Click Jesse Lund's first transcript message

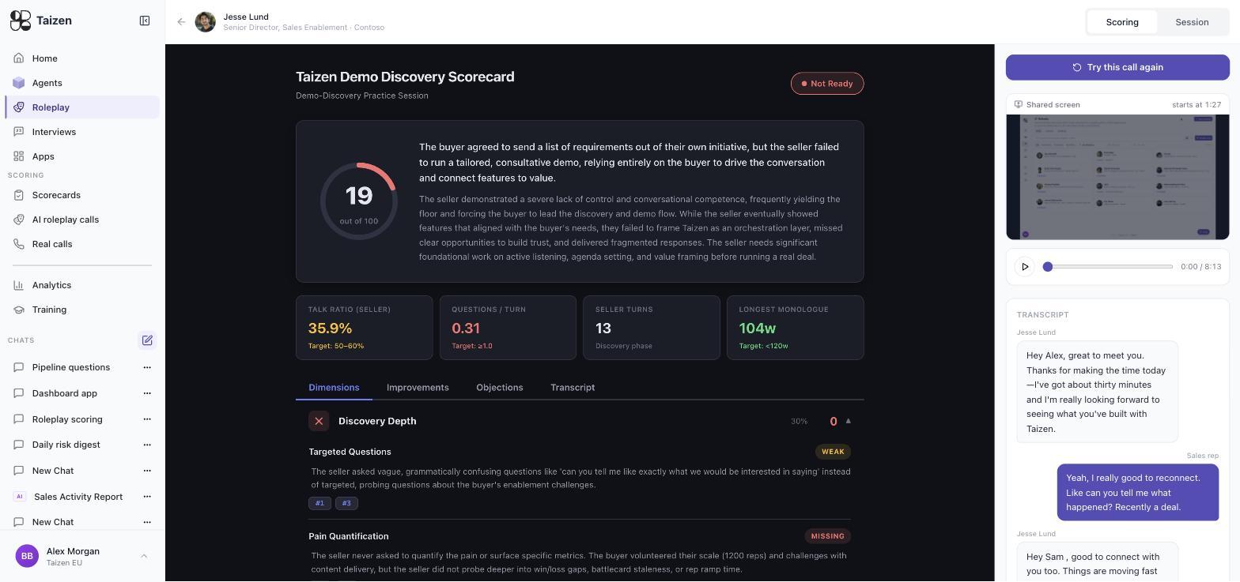point(1097,392)
